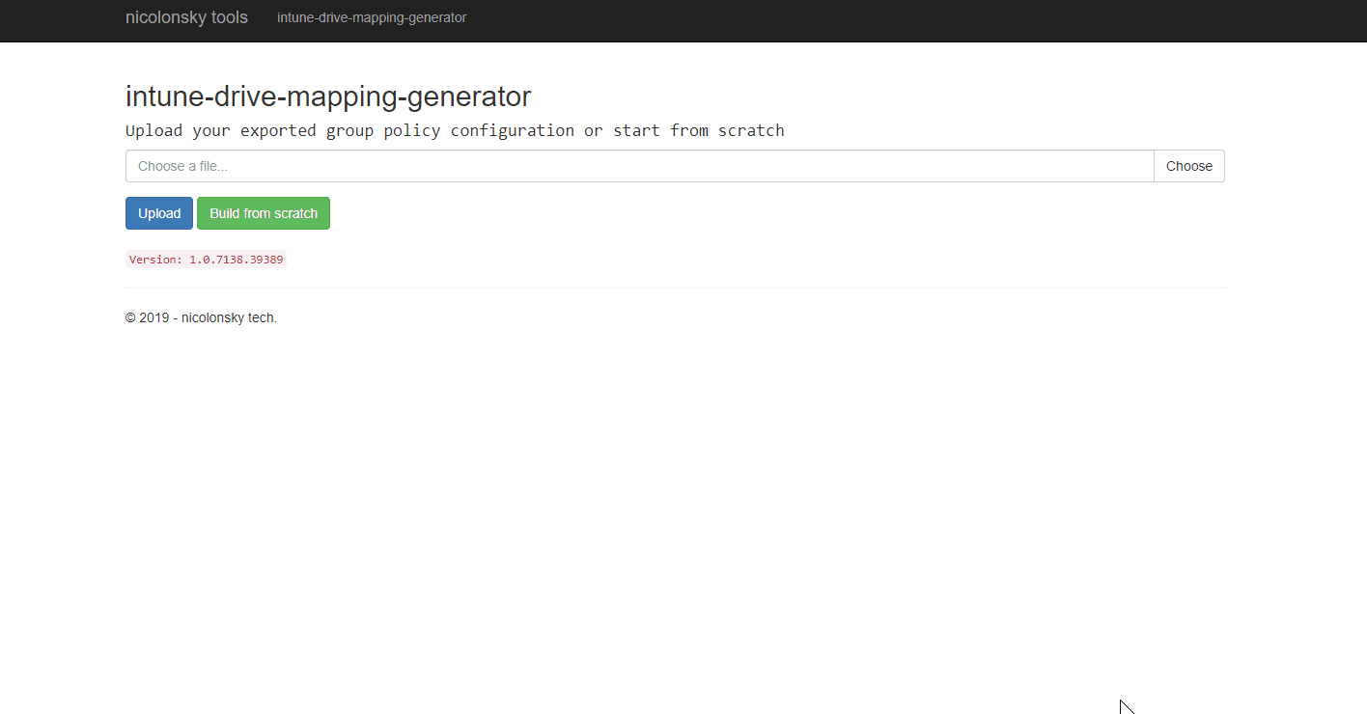Click the 2019 nicolonsky tech footer text

click(x=201, y=317)
